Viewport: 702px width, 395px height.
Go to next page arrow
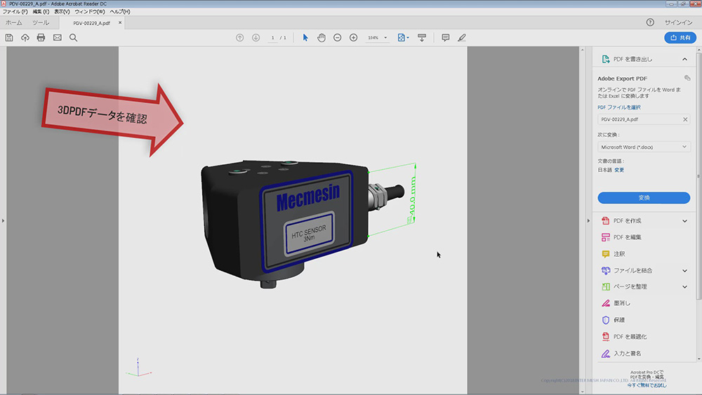tap(256, 38)
